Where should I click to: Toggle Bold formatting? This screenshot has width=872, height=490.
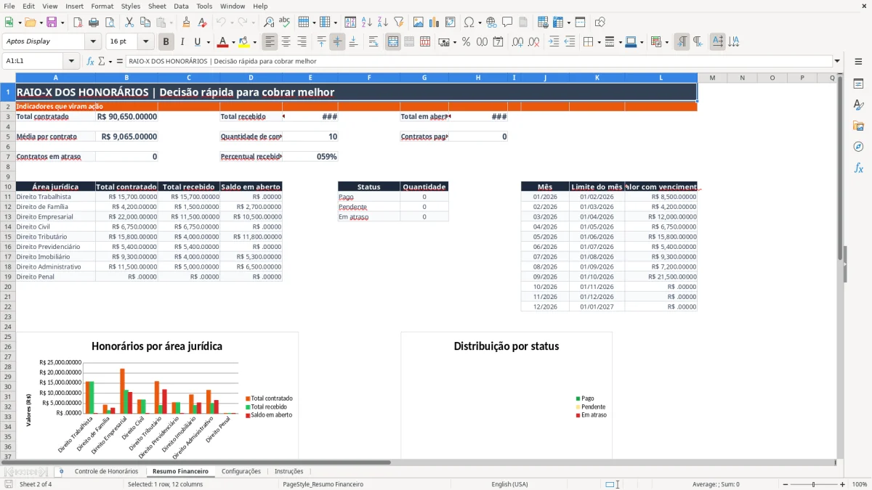coord(166,41)
